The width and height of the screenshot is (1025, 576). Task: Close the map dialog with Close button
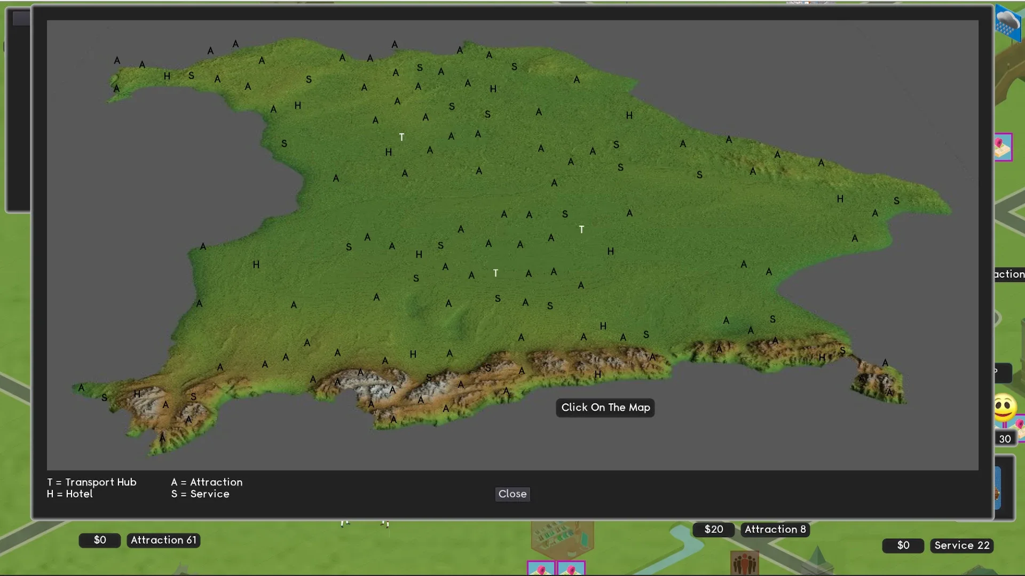tap(512, 494)
